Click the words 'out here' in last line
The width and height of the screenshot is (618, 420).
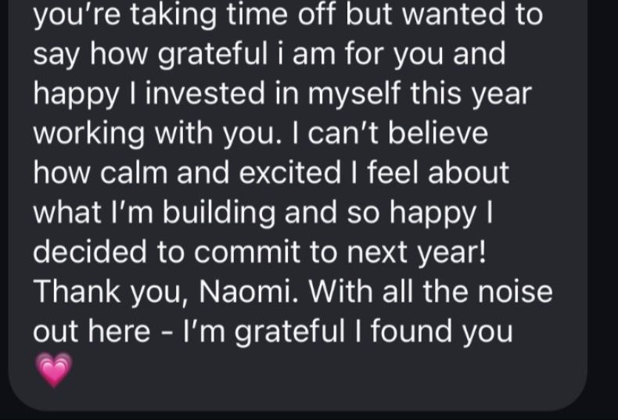coord(92,331)
